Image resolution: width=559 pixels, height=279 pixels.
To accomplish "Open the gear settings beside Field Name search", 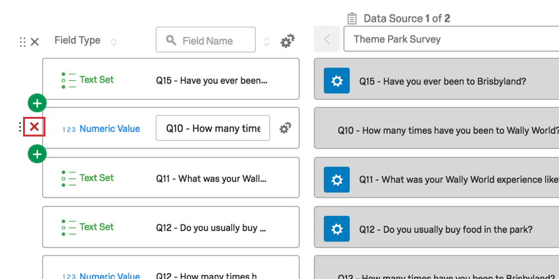I will (x=287, y=41).
